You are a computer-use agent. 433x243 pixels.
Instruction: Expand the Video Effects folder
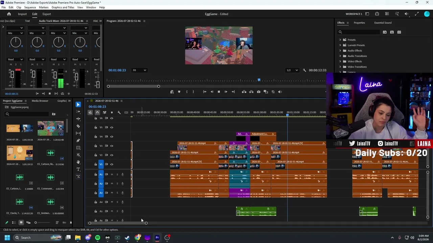(340, 61)
